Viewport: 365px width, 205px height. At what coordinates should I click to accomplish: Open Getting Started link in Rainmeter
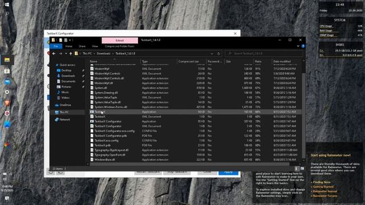[323, 187]
